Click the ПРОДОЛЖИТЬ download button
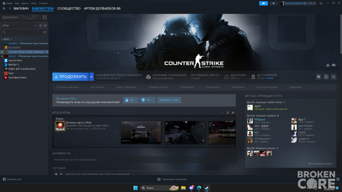 (70, 77)
